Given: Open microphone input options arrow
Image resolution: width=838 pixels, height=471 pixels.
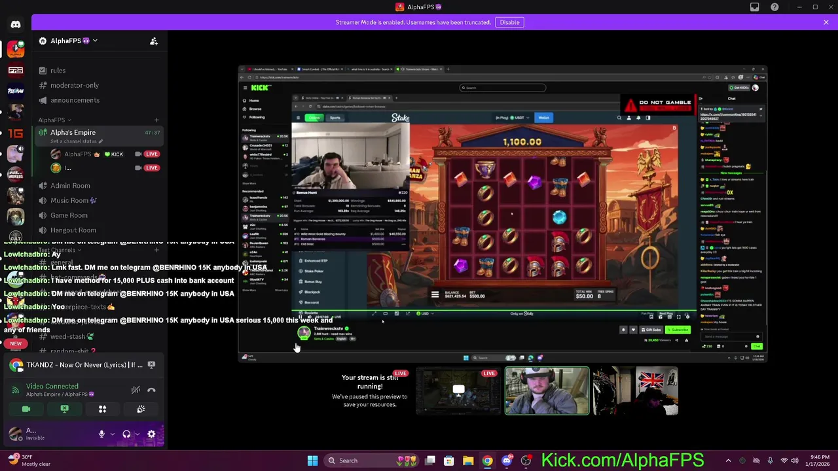Looking at the screenshot, I should [112, 434].
